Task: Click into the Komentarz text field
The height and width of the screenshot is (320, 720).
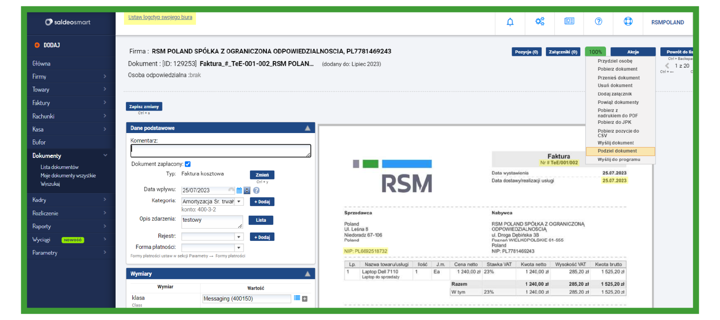Action: (220, 151)
